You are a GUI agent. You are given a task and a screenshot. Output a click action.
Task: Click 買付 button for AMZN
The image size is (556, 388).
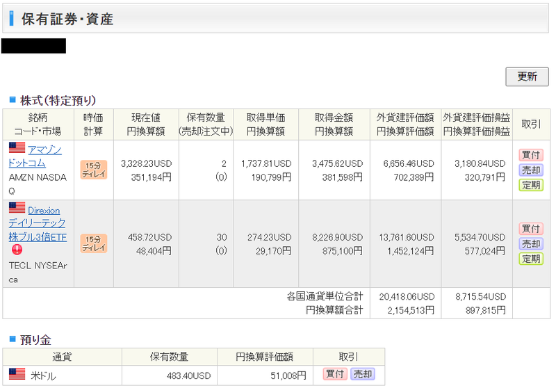coord(531,155)
